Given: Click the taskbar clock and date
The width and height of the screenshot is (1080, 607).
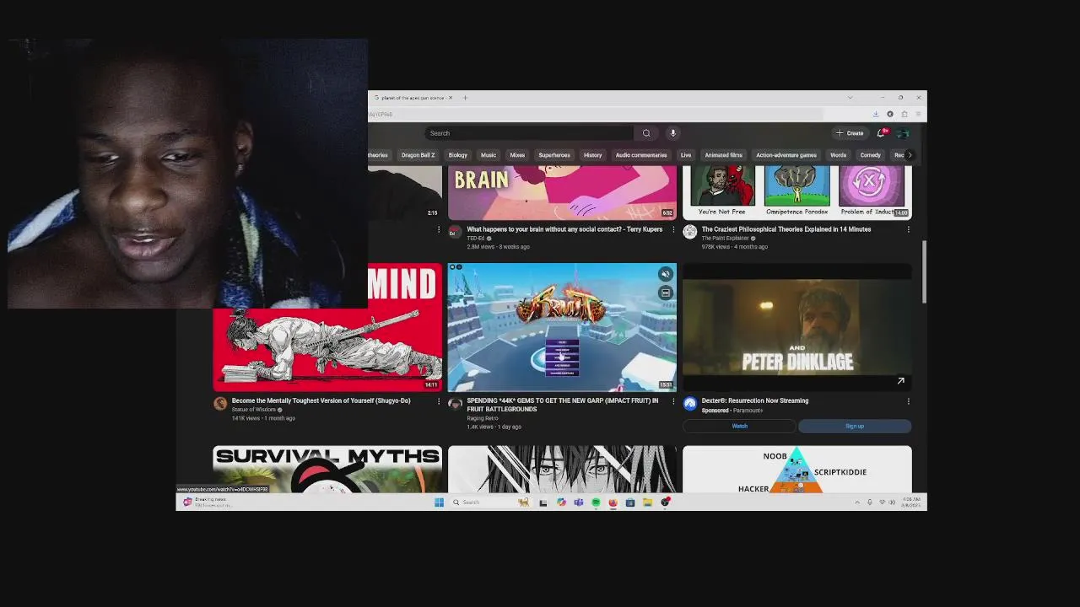Looking at the screenshot, I should (910, 502).
